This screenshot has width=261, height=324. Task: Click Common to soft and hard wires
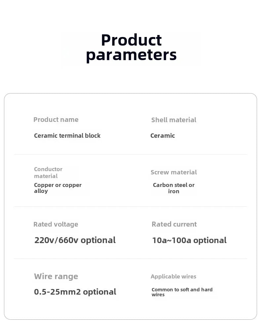point(182,292)
